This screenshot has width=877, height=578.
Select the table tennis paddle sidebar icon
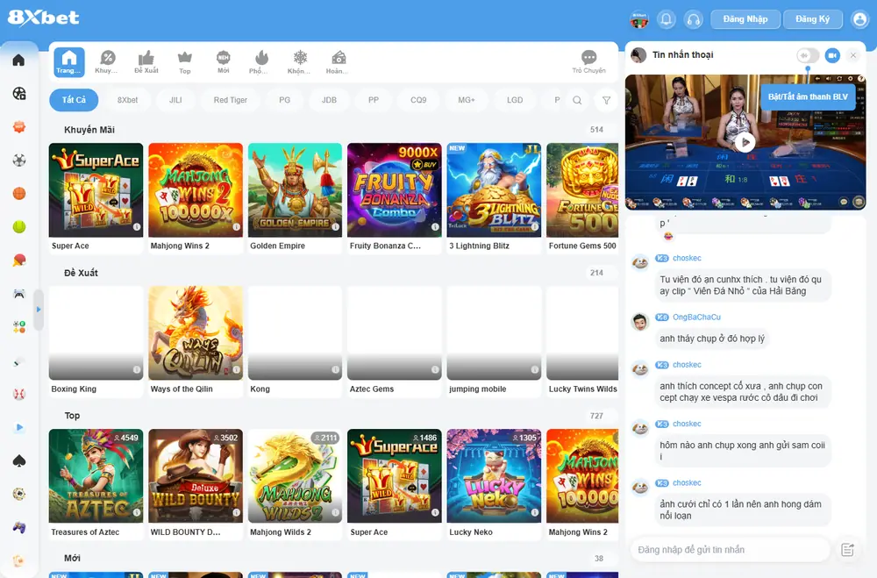tap(19, 260)
